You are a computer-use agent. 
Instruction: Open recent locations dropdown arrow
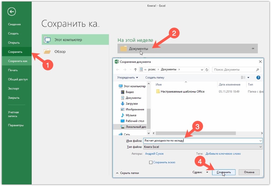click(130, 70)
